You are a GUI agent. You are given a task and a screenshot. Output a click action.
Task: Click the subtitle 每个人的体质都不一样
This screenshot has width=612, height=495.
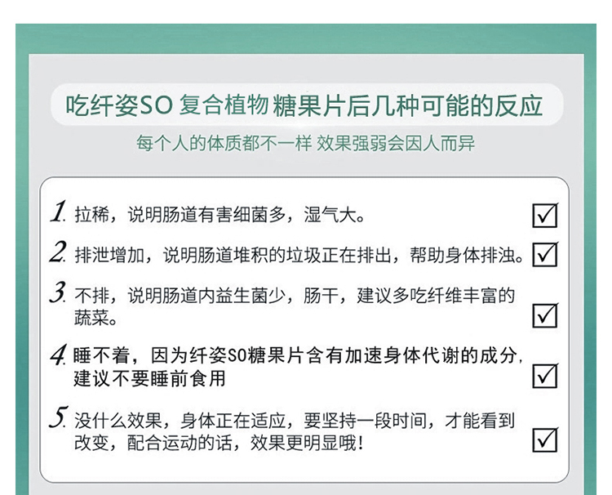point(224,143)
